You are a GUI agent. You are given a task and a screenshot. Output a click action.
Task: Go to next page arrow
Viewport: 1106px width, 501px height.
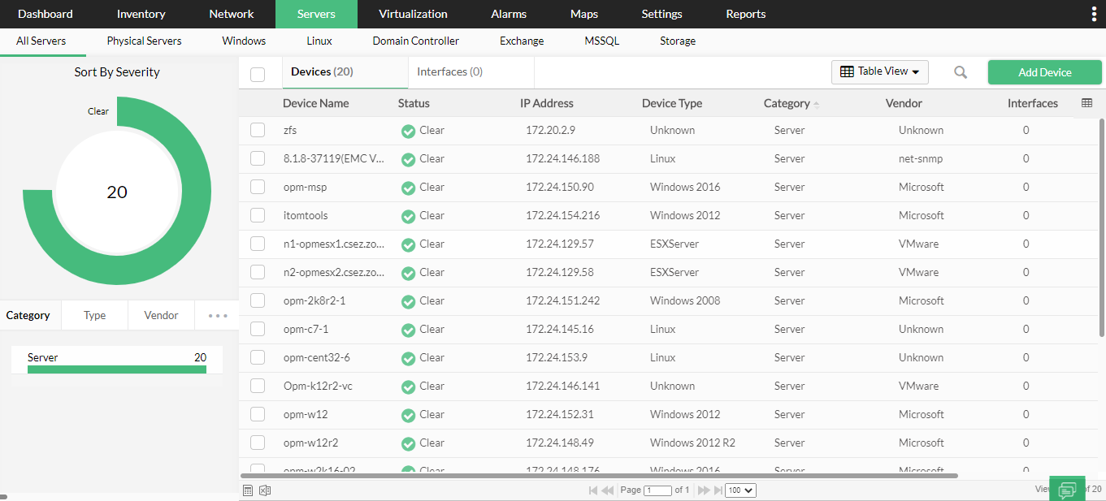(x=704, y=490)
